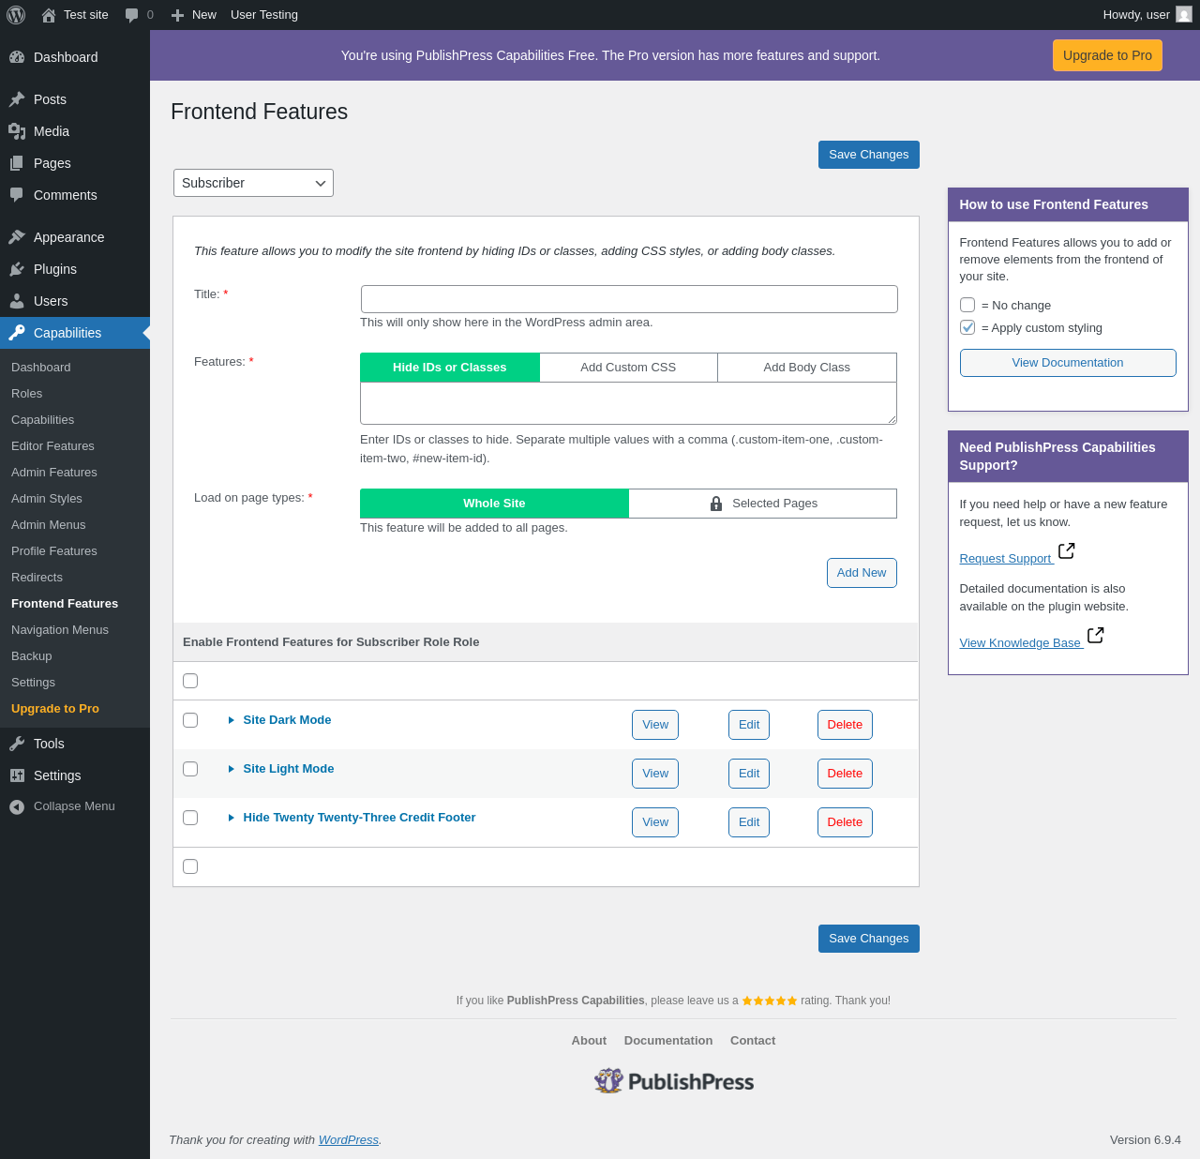Click the Plugins plug icon
This screenshot has width=1200, height=1159.
[x=17, y=269]
